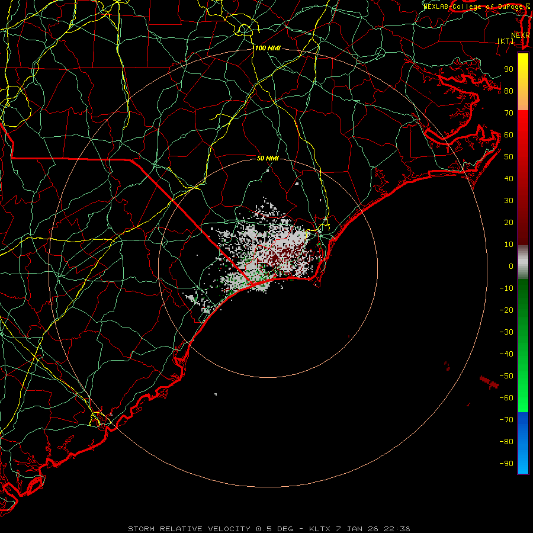Viewport: 533px width, 533px height.
Task: Click the -30 value on the velocity scale
Action: tap(506, 332)
